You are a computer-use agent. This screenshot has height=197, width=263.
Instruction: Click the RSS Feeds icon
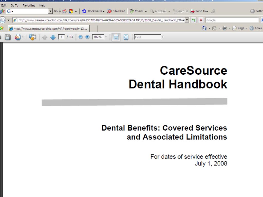(214, 28)
